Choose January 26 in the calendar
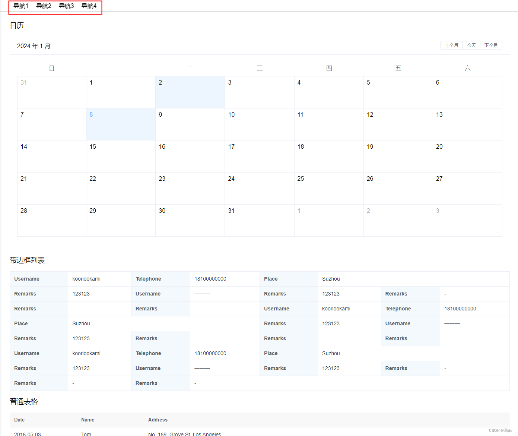The width and height of the screenshot is (518, 436). pyautogui.click(x=398, y=189)
